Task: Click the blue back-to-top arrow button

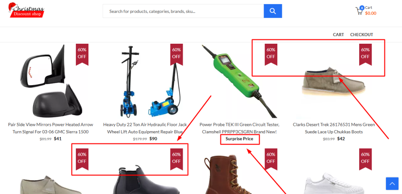Action: tap(392, 184)
